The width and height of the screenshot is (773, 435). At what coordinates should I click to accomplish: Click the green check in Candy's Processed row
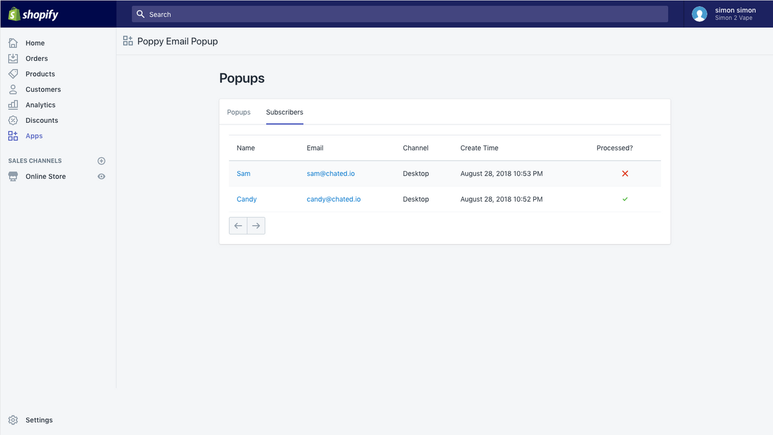coord(625,199)
